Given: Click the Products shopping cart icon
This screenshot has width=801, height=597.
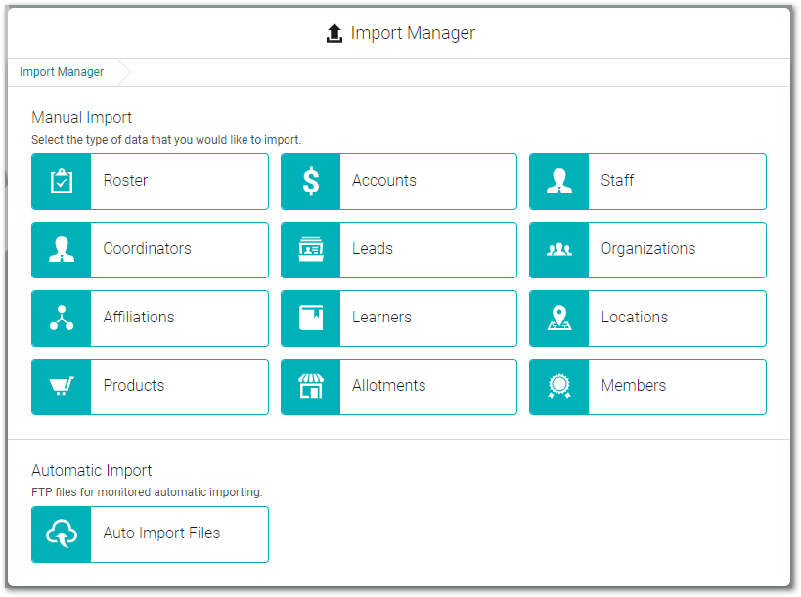Looking at the screenshot, I should [x=62, y=386].
